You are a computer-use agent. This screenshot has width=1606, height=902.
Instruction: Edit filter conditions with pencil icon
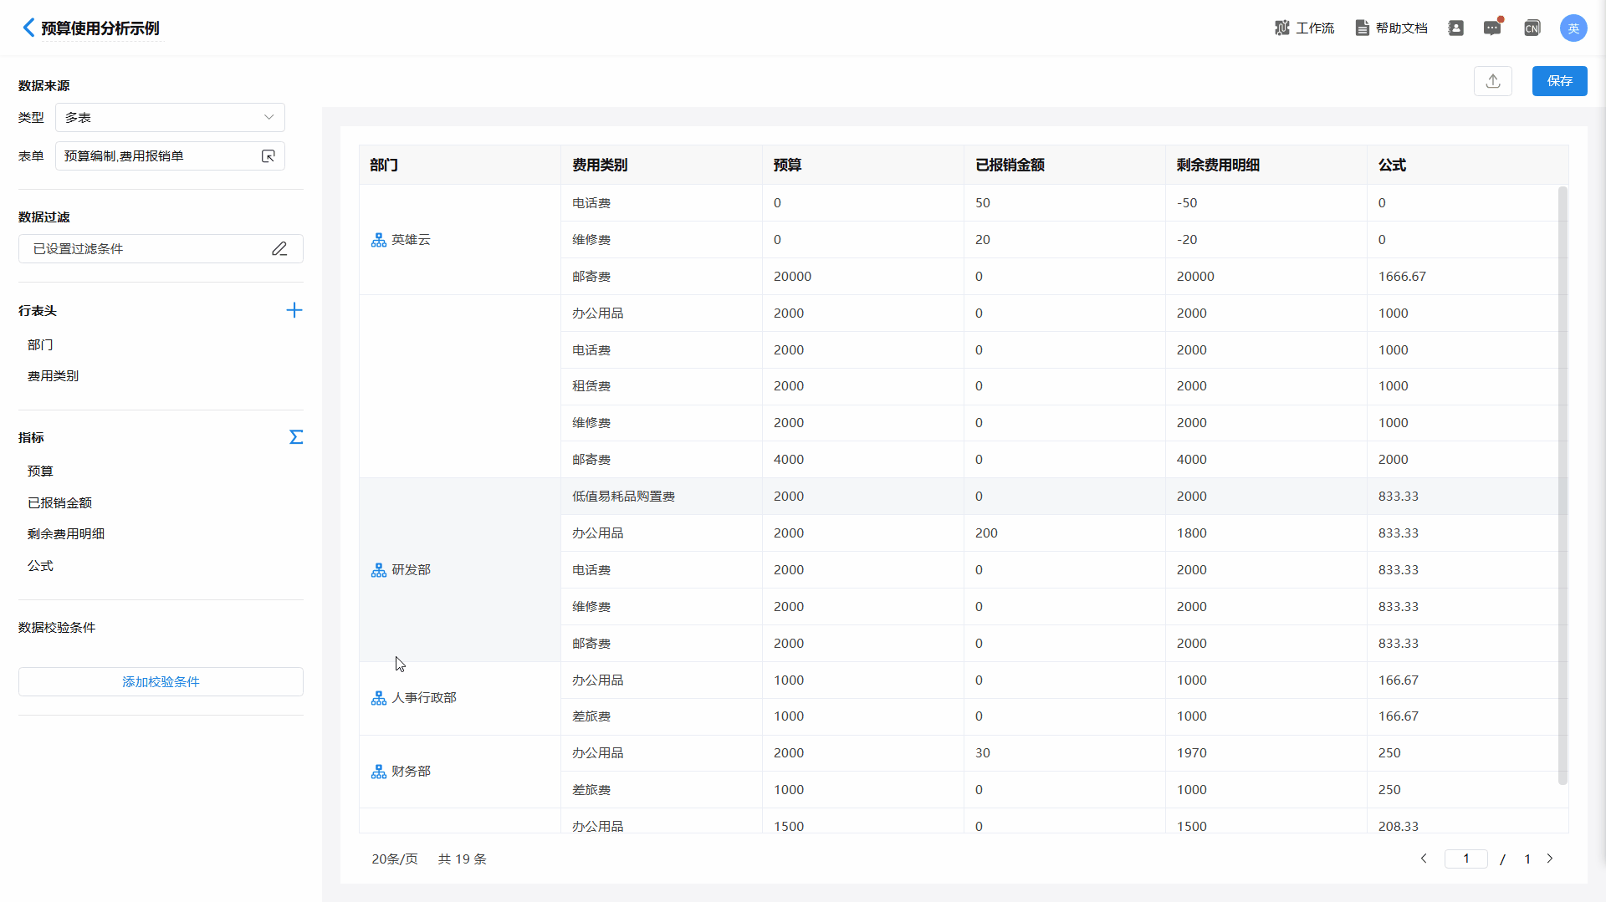point(279,249)
